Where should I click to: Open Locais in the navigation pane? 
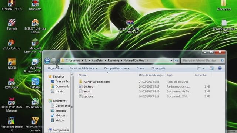click(57, 91)
